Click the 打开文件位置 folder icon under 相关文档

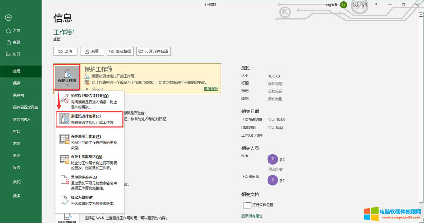(246, 205)
